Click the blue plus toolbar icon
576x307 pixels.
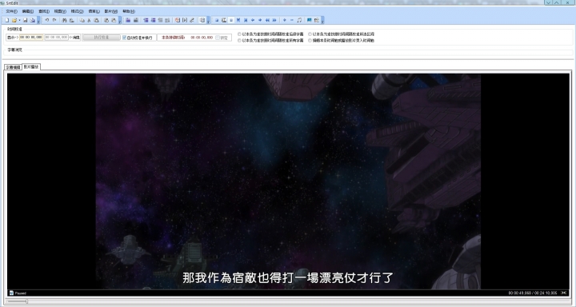click(x=284, y=20)
